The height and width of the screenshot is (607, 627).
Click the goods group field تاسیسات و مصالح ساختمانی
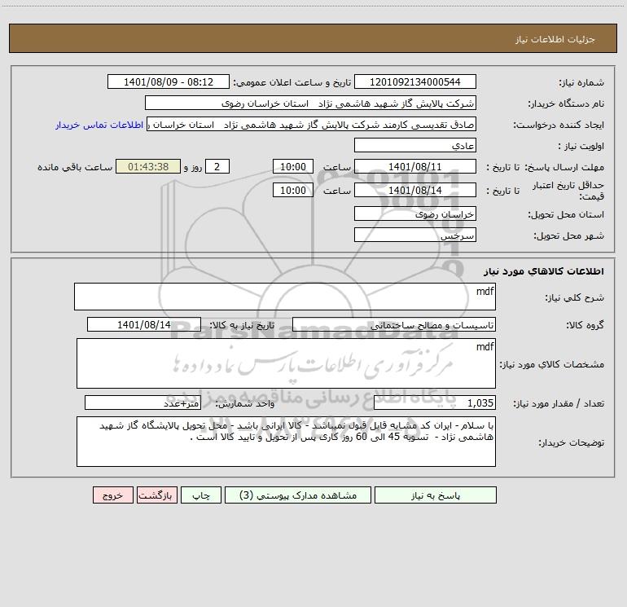[x=394, y=324]
